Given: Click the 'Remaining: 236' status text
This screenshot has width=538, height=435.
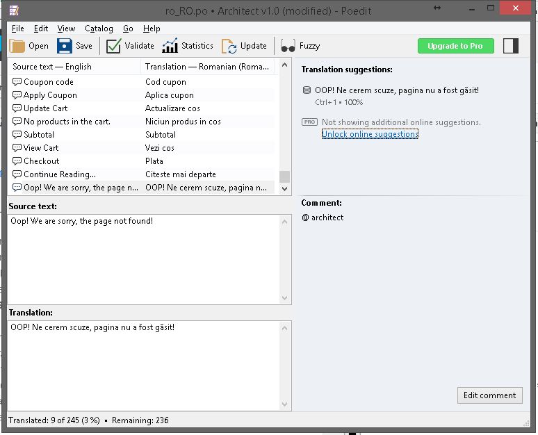Looking at the screenshot, I should click(140, 420).
